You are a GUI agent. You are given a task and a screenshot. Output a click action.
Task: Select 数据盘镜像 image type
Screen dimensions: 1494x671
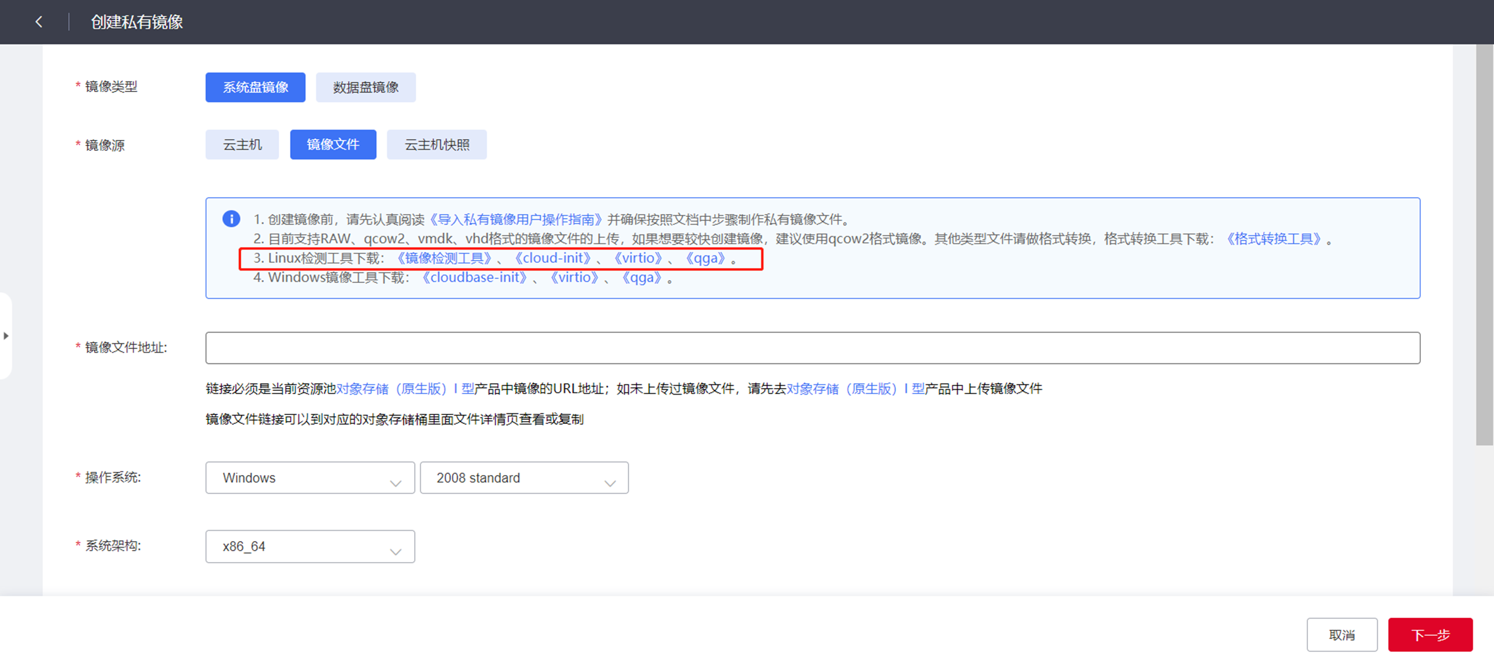point(366,87)
